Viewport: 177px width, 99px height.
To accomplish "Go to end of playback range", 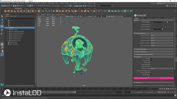I will tap(175, 89).
